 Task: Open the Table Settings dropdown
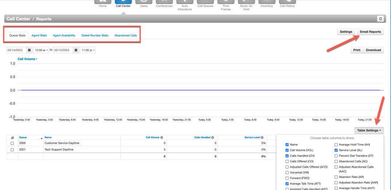coord(369,130)
